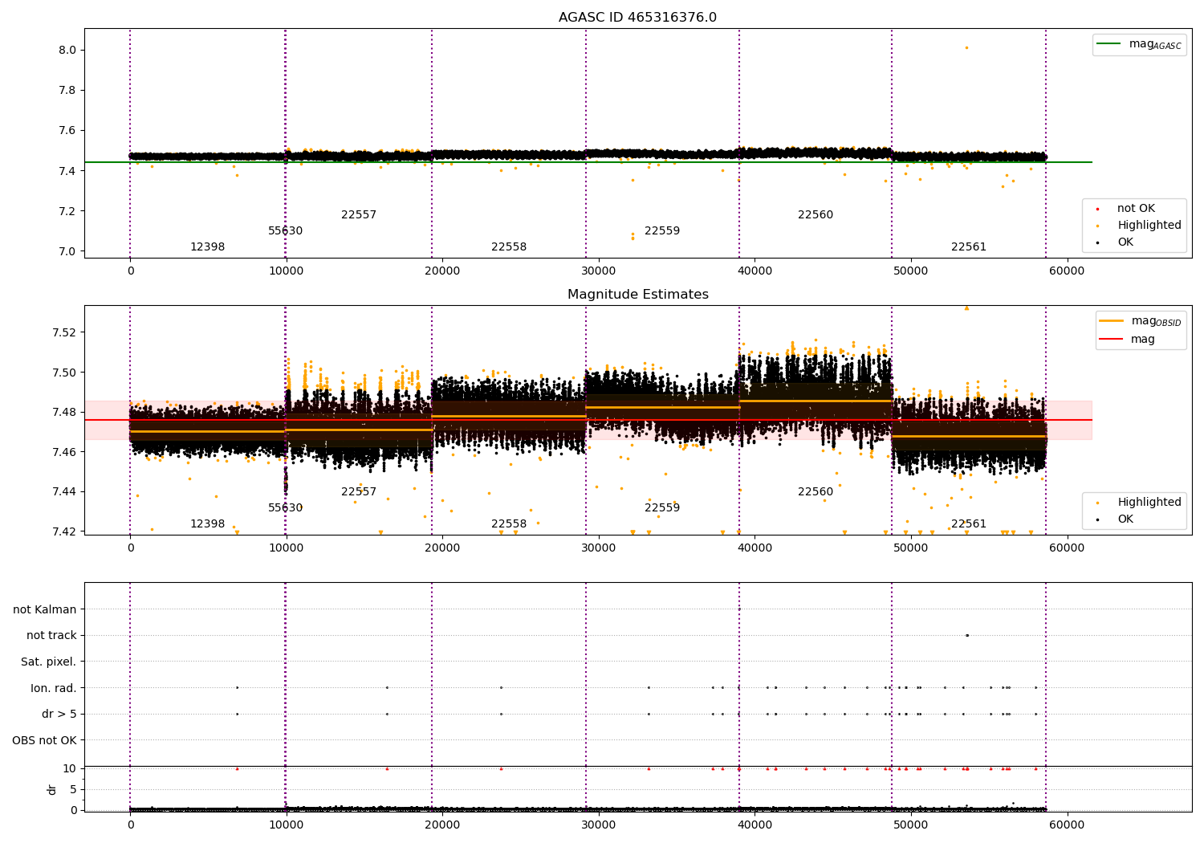The image size is (1204, 843).
Task: Click the rotated 'dr' y-axis label
Action: point(52,789)
